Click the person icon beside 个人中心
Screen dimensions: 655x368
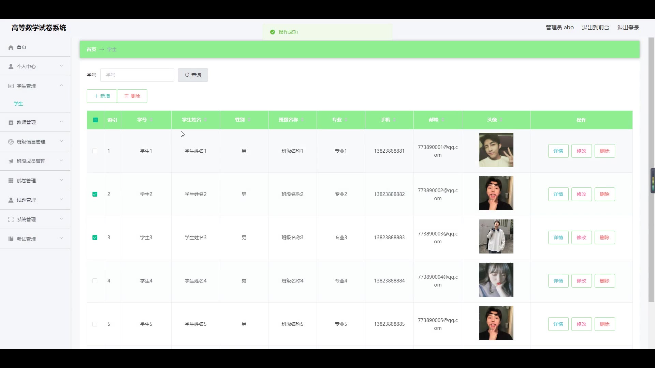(x=11, y=66)
